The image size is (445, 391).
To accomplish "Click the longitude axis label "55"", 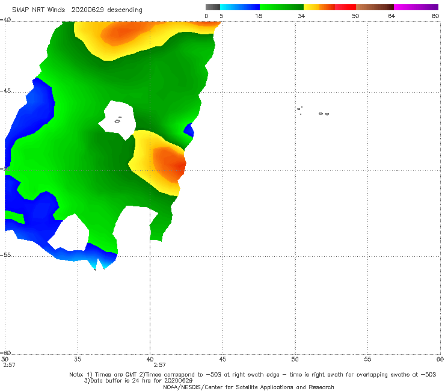I will (x=367, y=359).
